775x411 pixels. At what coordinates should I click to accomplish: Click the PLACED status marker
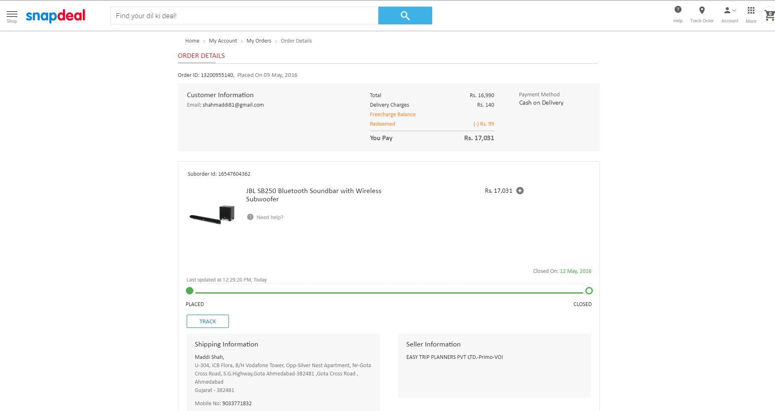(x=190, y=291)
